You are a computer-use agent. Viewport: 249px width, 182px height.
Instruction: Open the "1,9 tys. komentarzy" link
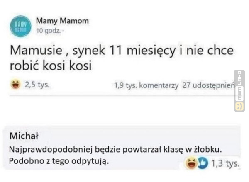click(146, 86)
